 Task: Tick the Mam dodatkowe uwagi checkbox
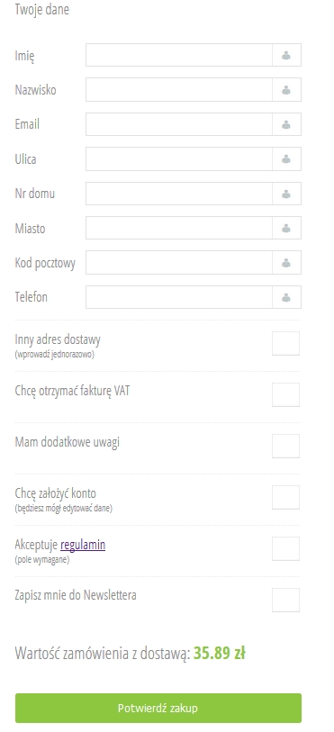[286, 447]
